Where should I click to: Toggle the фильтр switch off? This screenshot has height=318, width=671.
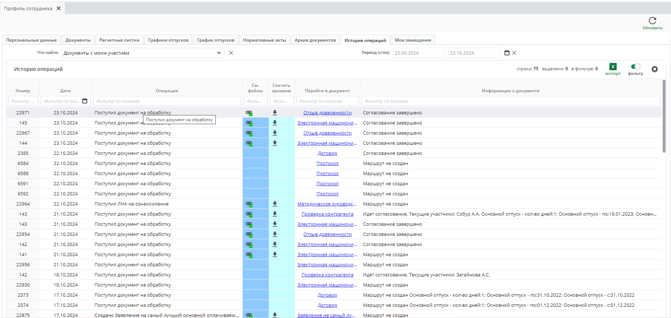(635, 67)
